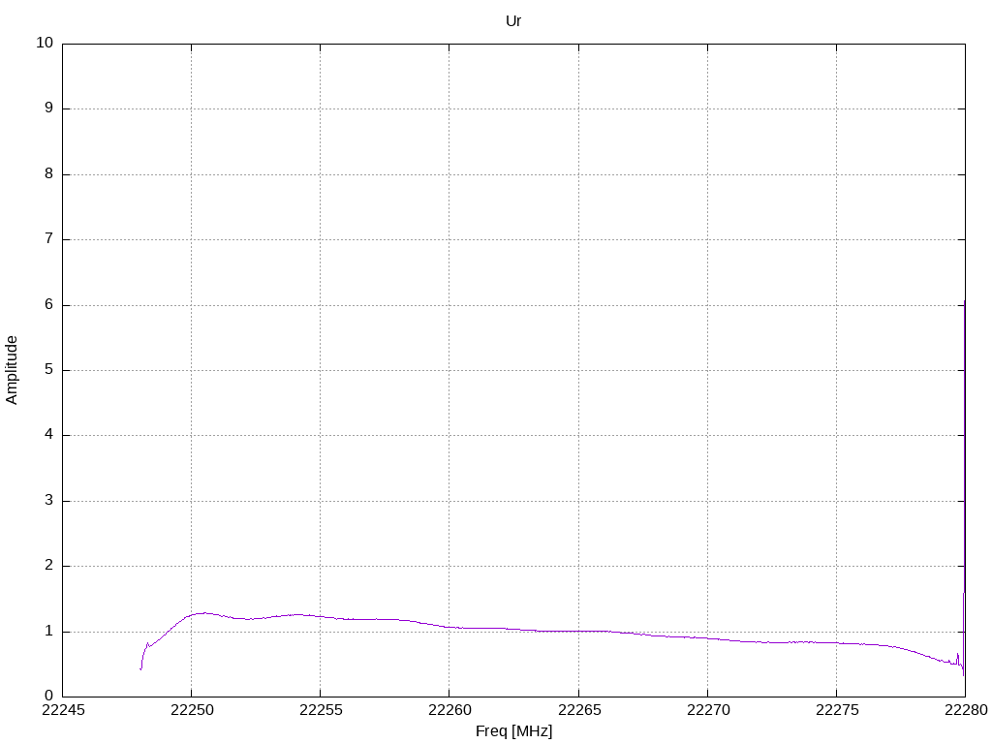Viewport: 992px width, 744px height.
Task: Click the x-axis tick label 22280
Action: [x=966, y=710]
